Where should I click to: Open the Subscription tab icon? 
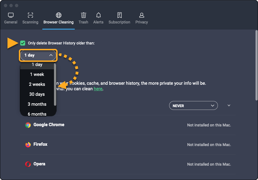pos(119,15)
